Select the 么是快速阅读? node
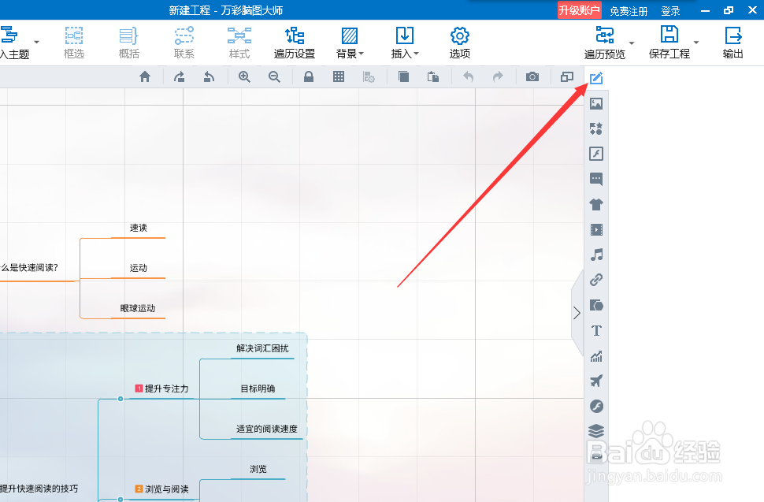 [x=29, y=268]
